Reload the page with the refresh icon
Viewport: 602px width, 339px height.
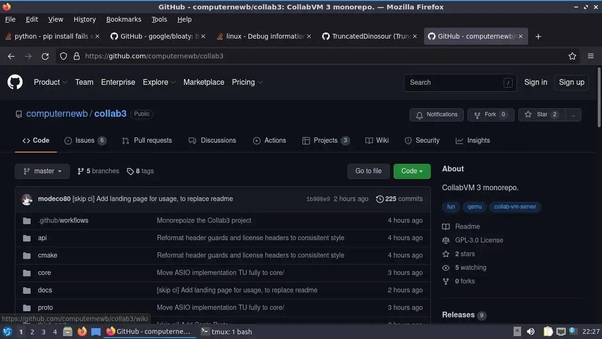coord(45,56)
